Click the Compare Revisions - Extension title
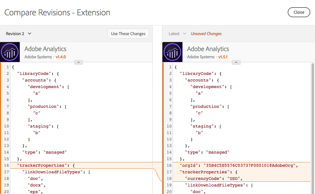 point(57,13)
